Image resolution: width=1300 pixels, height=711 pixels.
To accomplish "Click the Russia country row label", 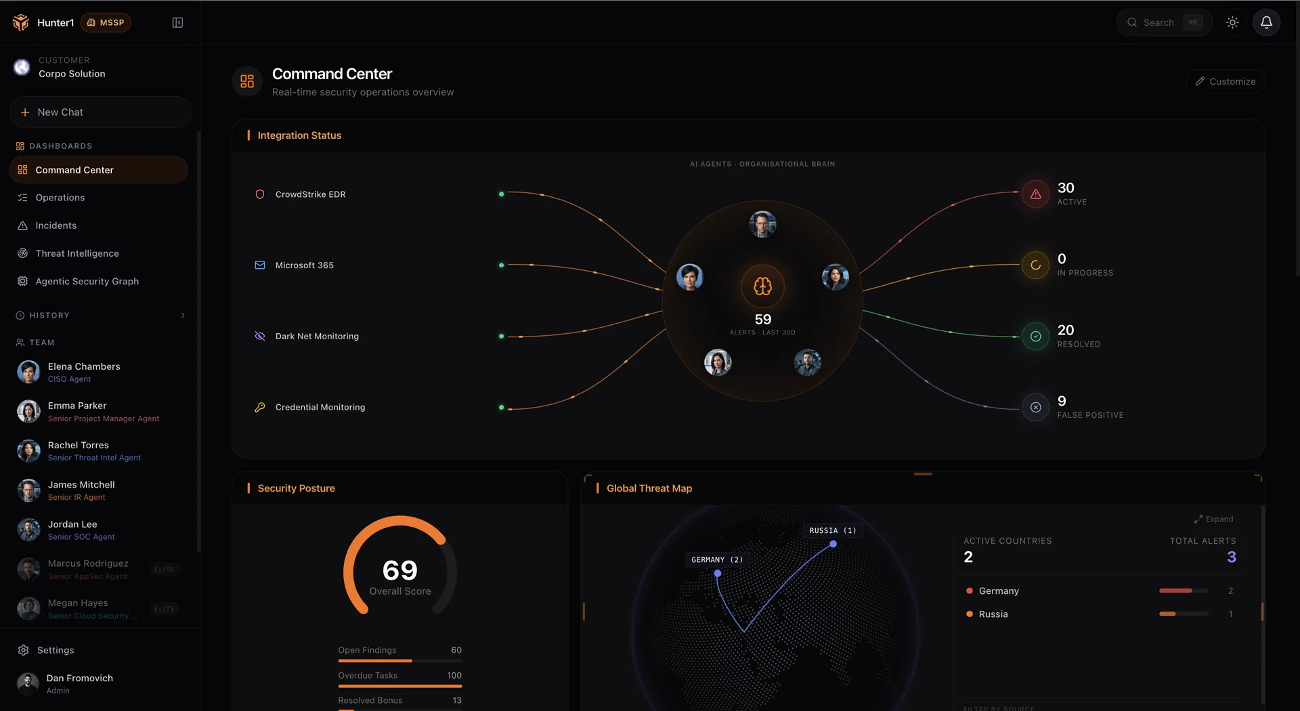I will tap(993, 614).
